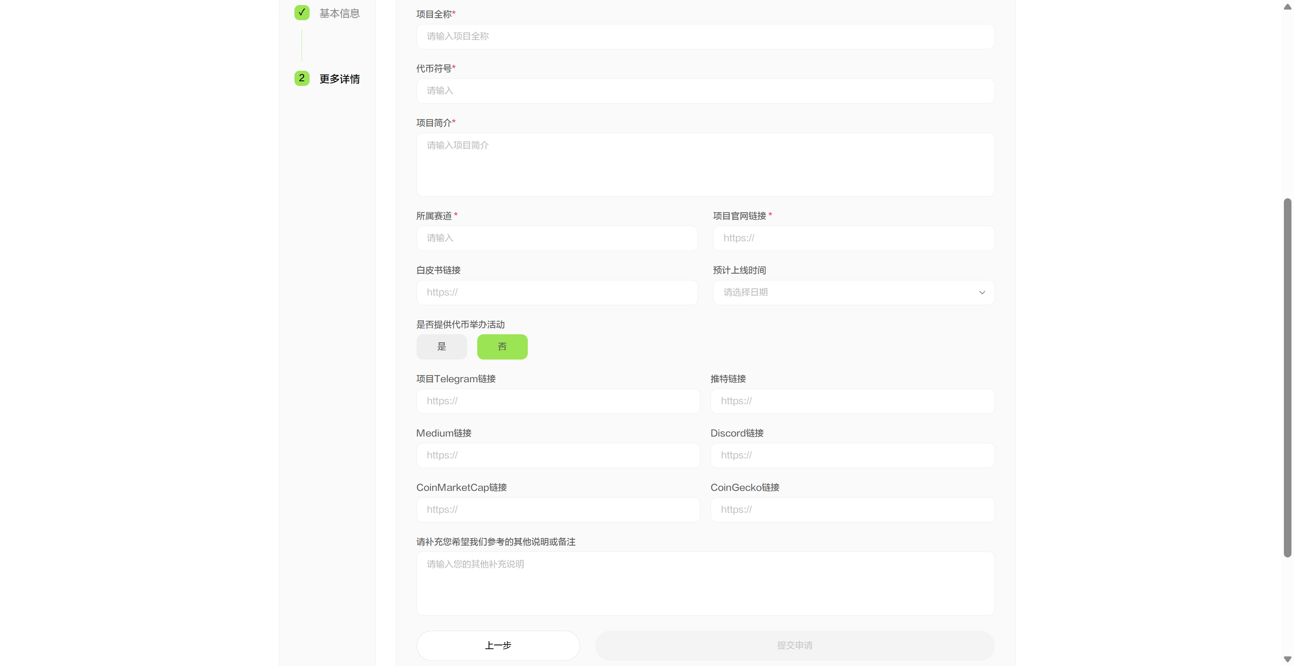The height and width of the screenshot is (666, 1294).
Task: Click the 提交申请 submit button
Action: pos(795,645)
